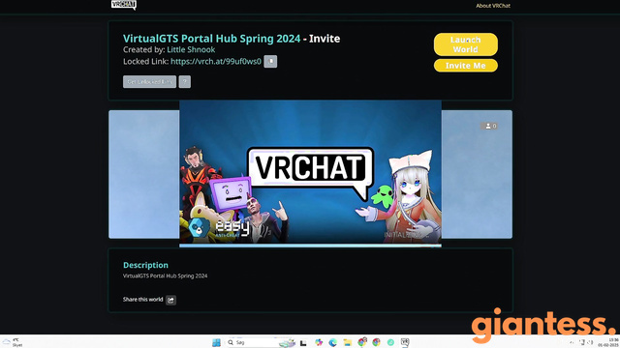Click the description text 'VirtualGTS Portal Hub Spring 2024'
The height and width of the screenshot is (348, 620).
point(165,275)
